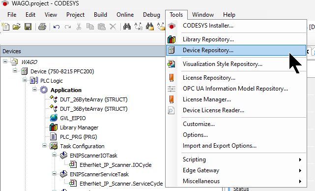315x191 pixels.
Task: Open the File menu
Action: 12,15
